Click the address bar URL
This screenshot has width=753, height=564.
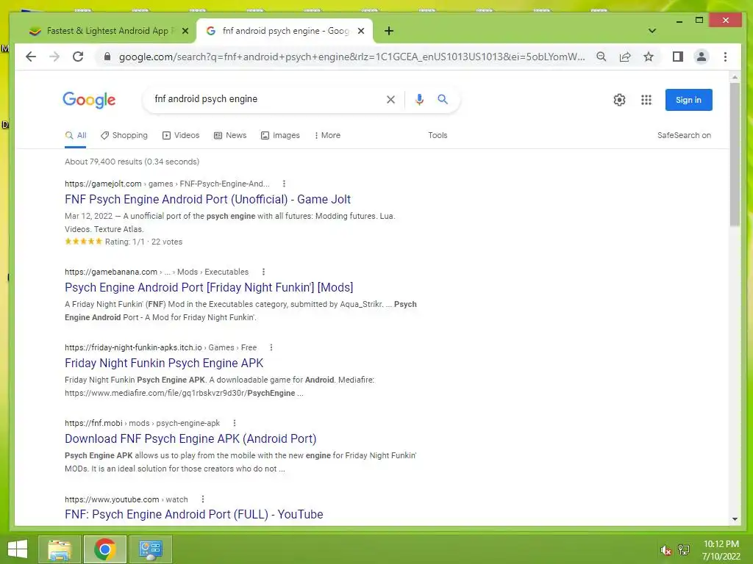click(351, 57)
